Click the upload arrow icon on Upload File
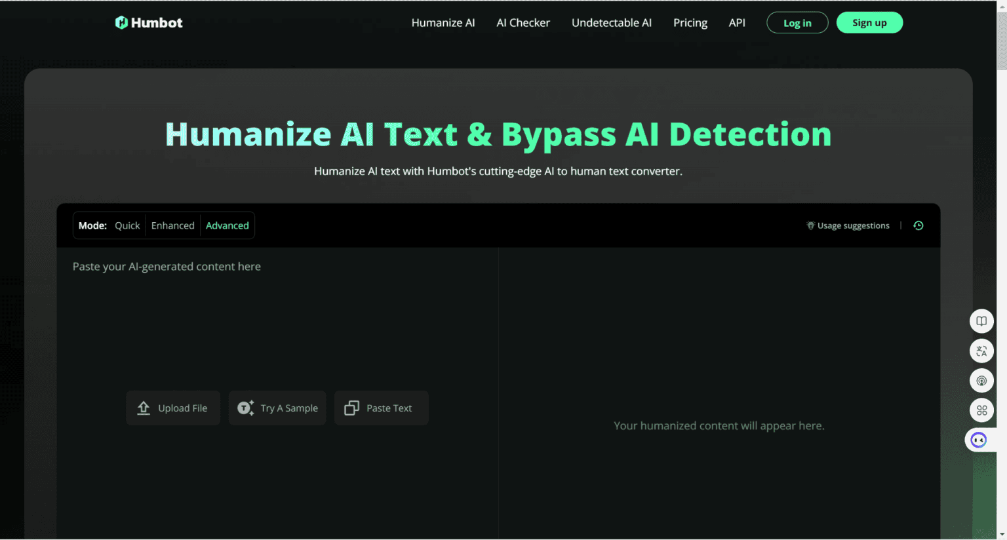Screen dimensions: 1007x540 click(143, 408)
